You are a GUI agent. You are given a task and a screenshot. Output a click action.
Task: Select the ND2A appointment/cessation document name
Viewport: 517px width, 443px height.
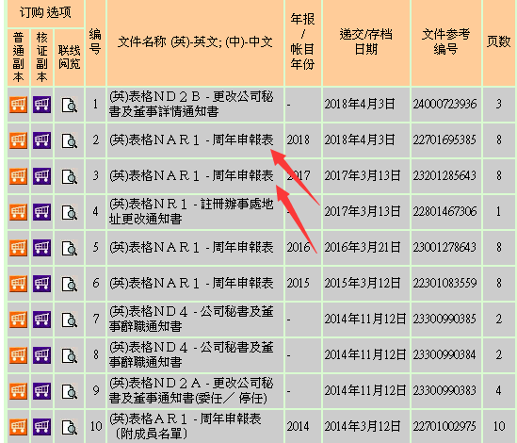tap(191, 390)
